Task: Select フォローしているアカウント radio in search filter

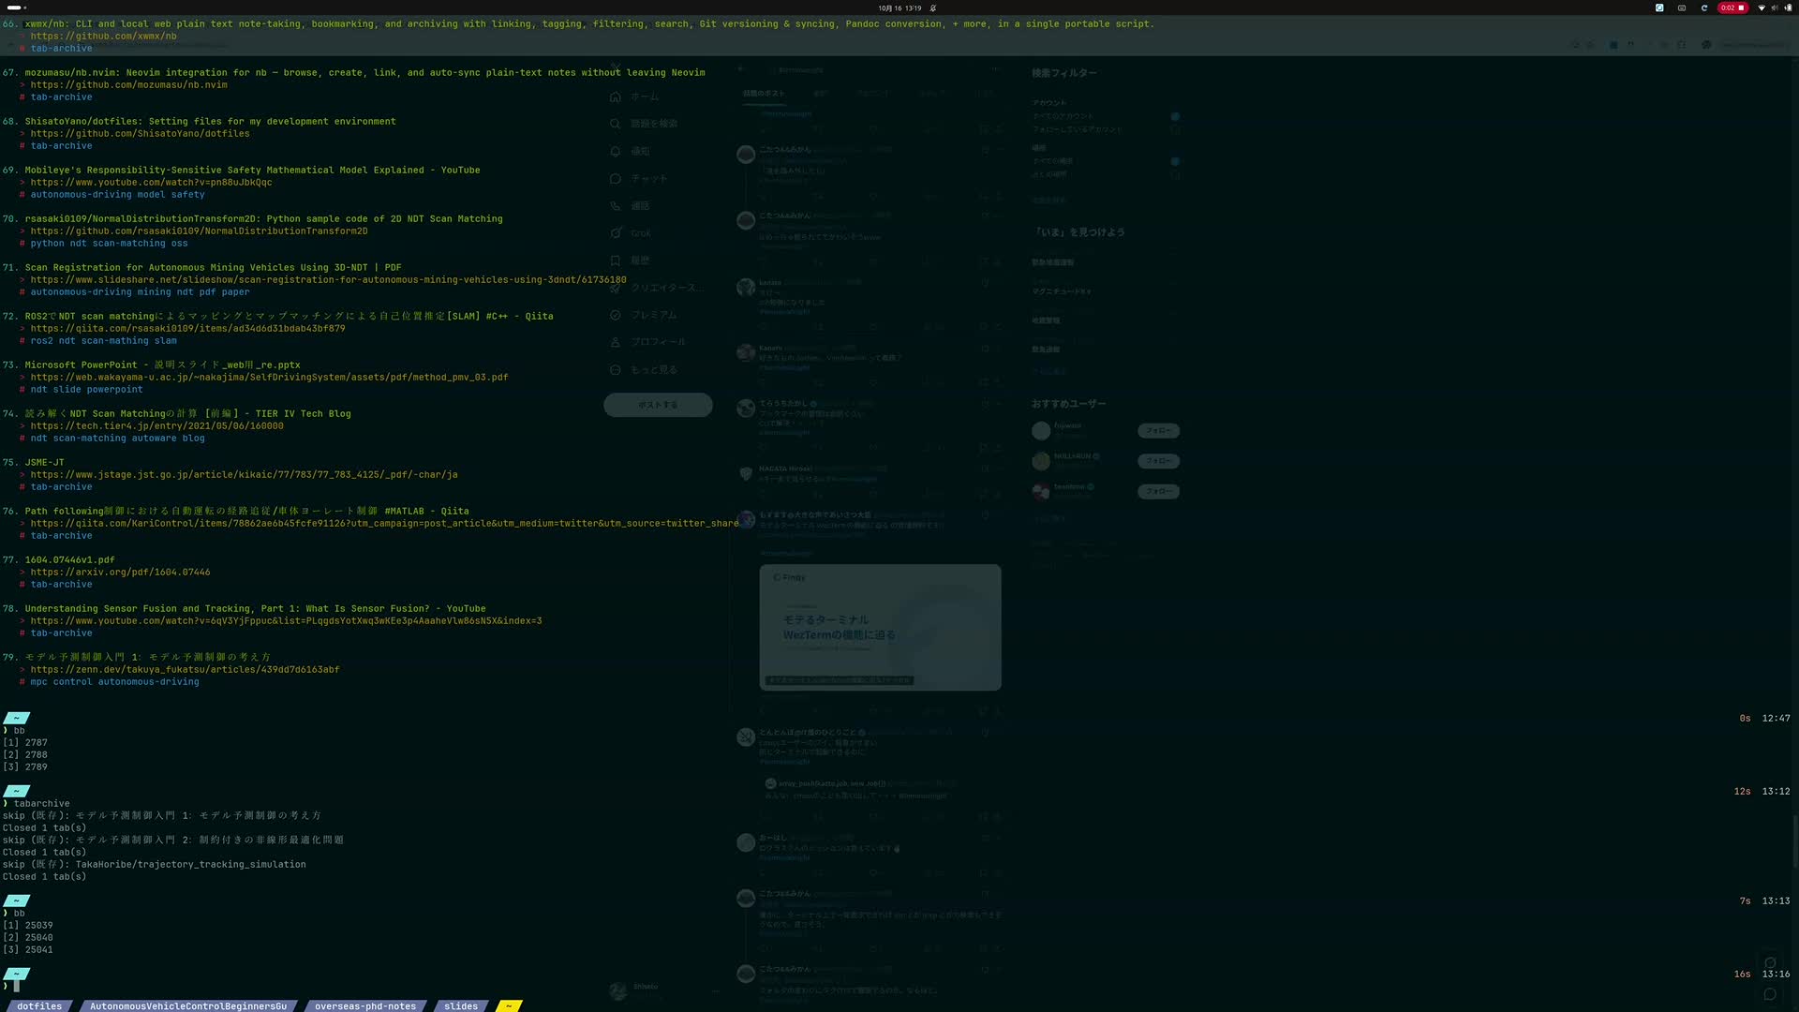Action: pos(1175,129)
